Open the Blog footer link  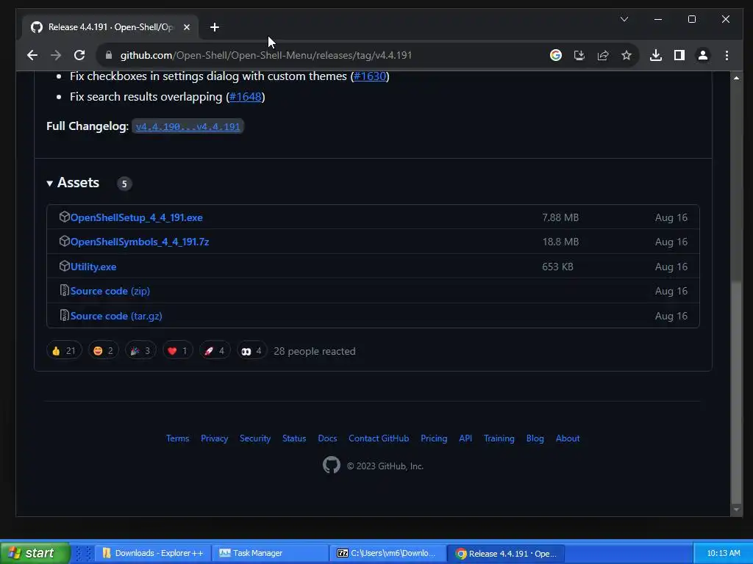point(535,438)
